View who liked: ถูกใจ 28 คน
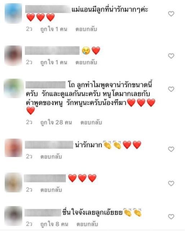 click(x=56, y=122)
